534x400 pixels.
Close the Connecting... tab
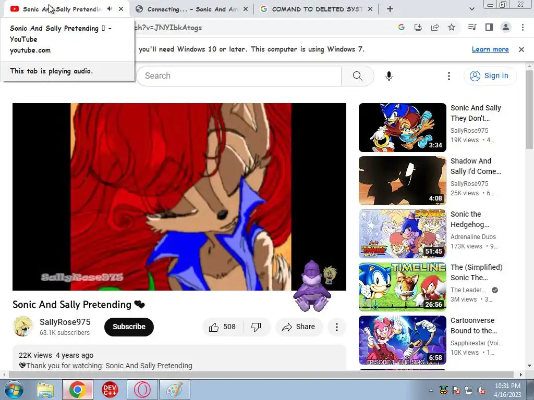pyautogui.click(x=245, y=9)
